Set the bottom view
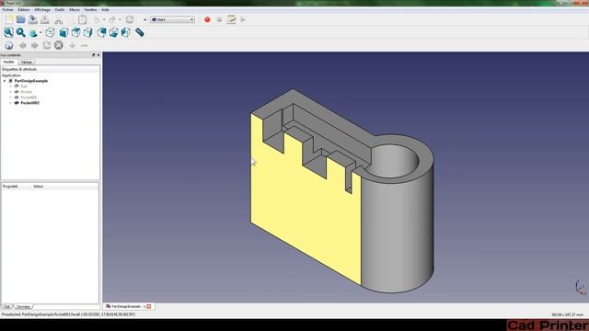 pyautogui.click(x=113, y=33)
